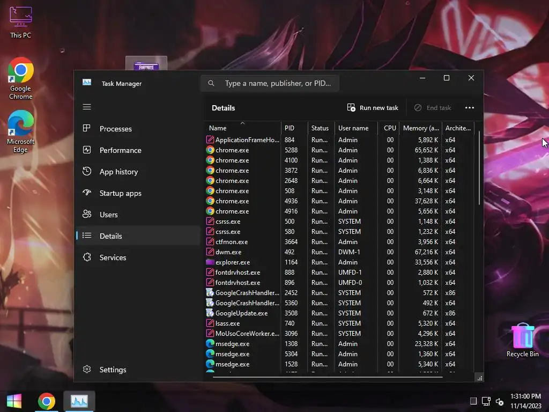Select csrss.exe with PID 500
The height and width of the screenshot is (412, 549).
339,222
